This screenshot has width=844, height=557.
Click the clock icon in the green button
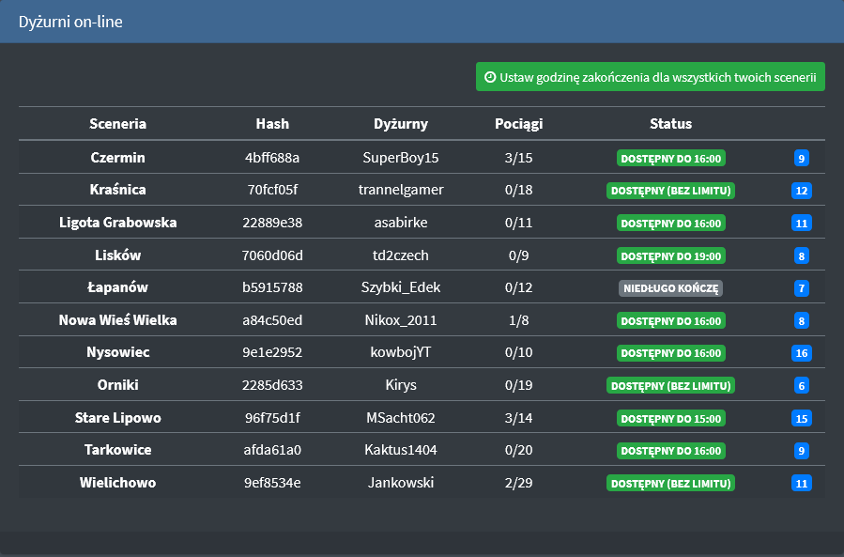point(490,77)
